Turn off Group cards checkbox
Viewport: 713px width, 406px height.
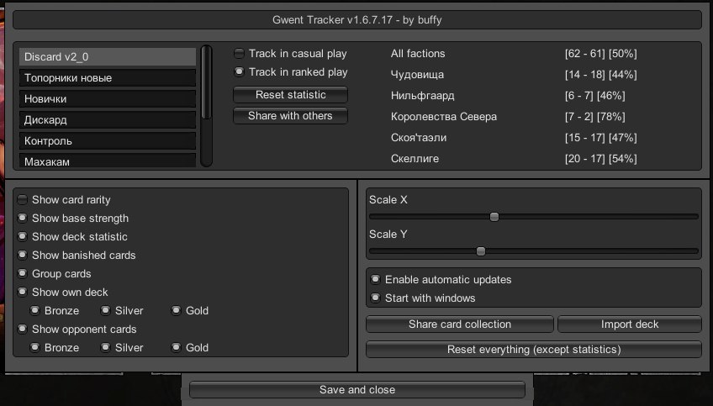coord(23,274)
